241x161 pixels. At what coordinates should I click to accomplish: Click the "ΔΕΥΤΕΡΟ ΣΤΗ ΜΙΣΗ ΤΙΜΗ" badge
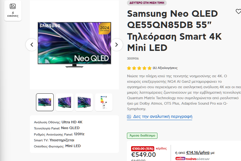click(x=147, y=3)
